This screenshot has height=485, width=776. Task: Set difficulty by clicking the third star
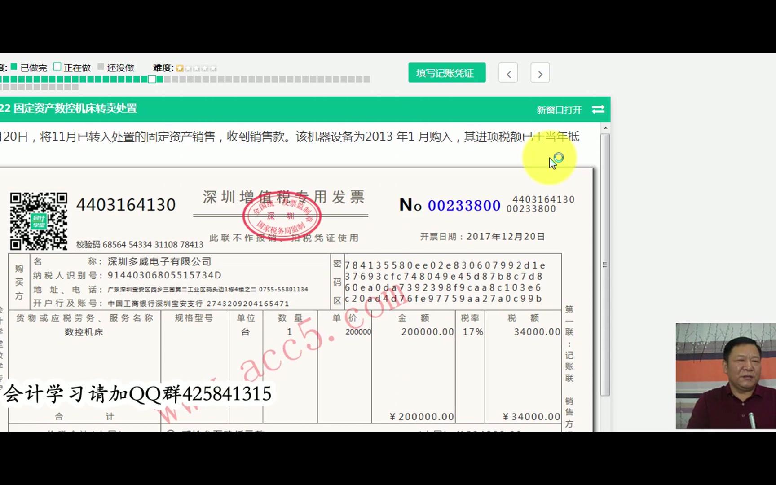[196, 68]
